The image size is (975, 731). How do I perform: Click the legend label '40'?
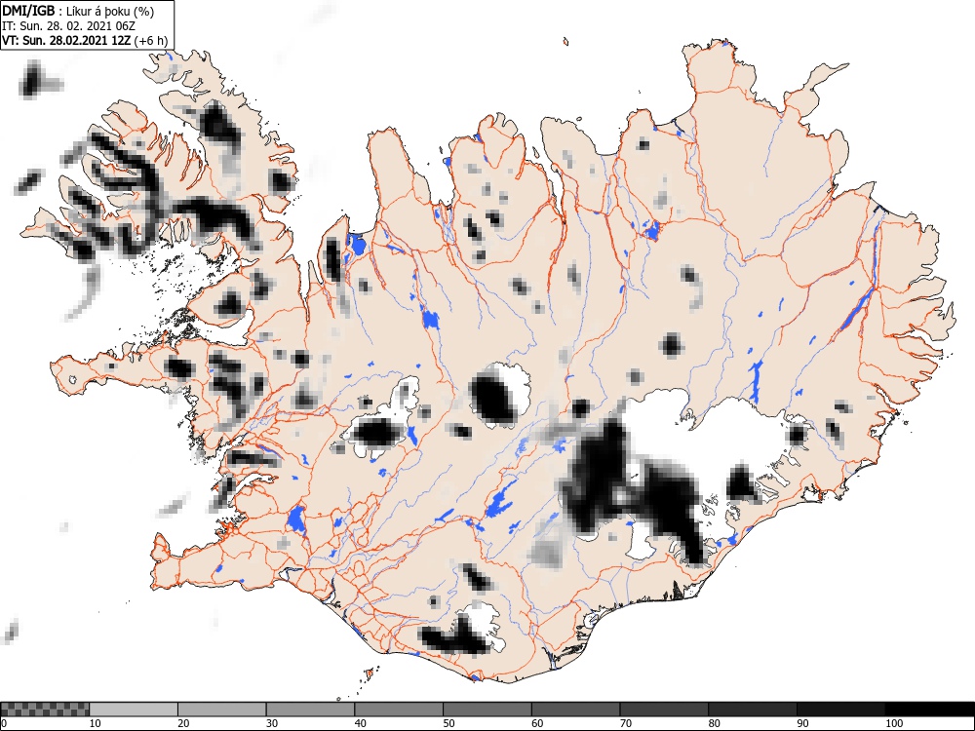click(361, 723)
